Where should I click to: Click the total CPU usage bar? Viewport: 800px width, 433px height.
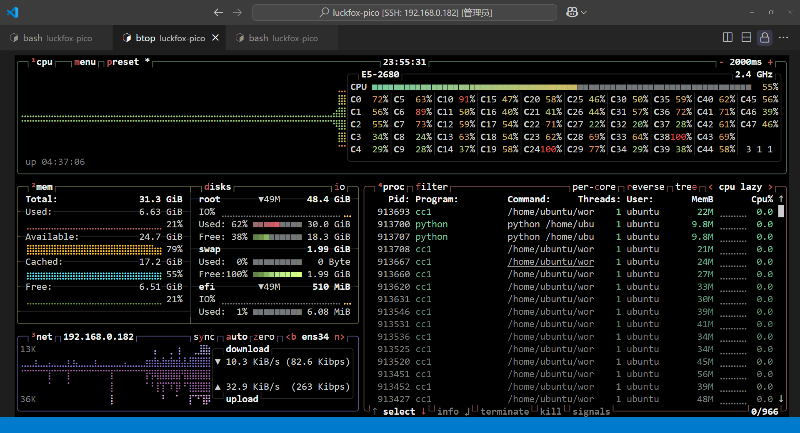562,87
